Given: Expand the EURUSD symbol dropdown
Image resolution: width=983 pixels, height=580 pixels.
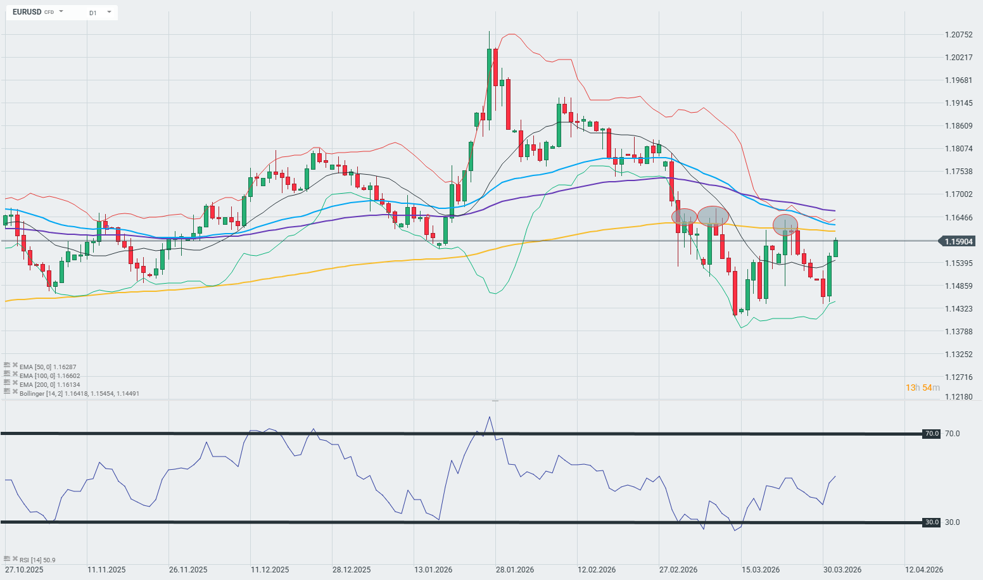Looking at the screenshot, I should (x=61, y=12).
